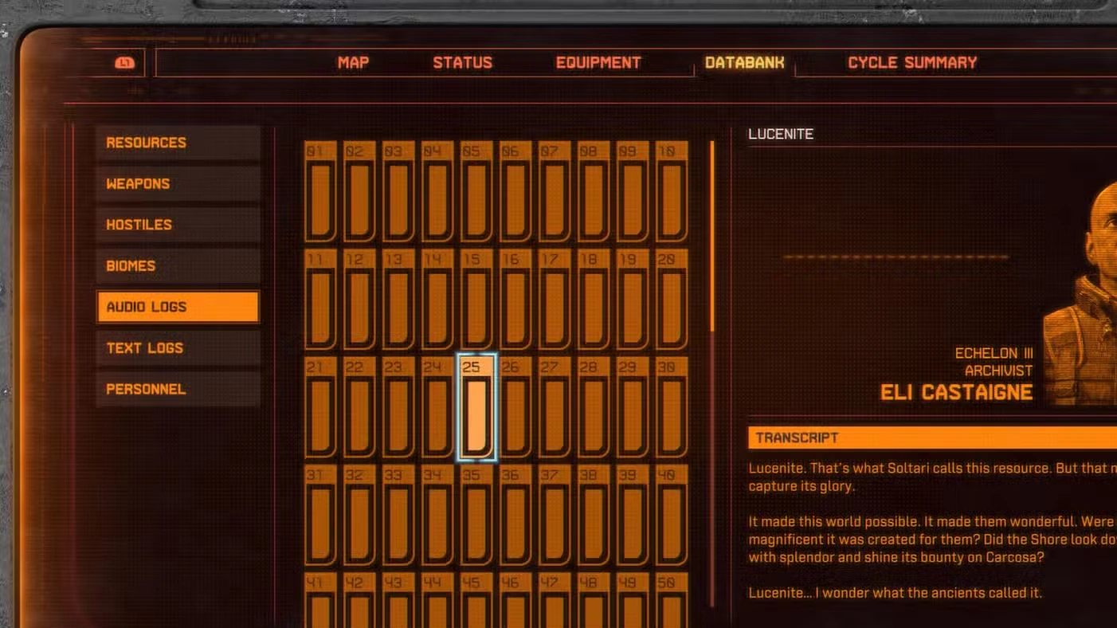Select audio log cartridge 01

(x=320, y=192)
